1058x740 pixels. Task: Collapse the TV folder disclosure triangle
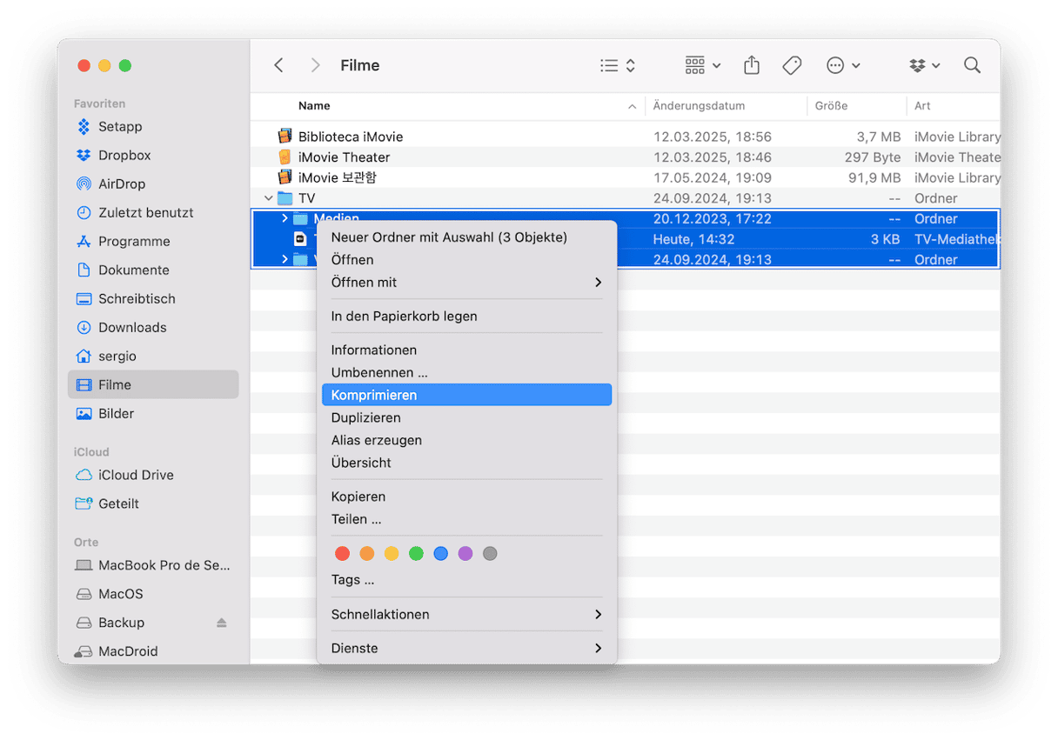268,198
